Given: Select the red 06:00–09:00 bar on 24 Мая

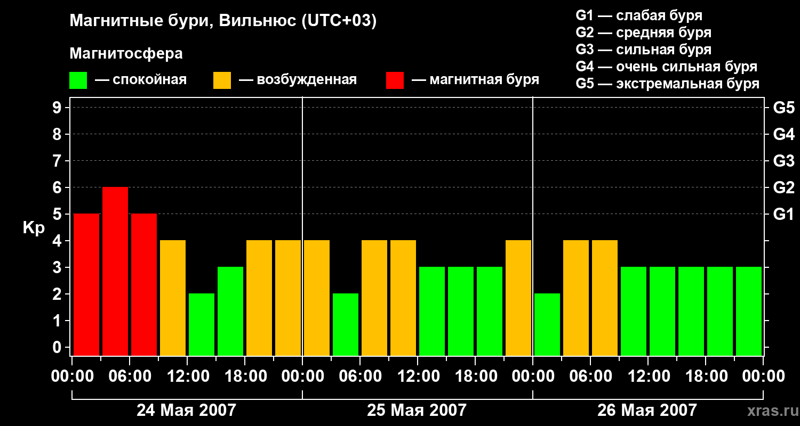Looking at the screenshot, I should click(x=144, y=284).
